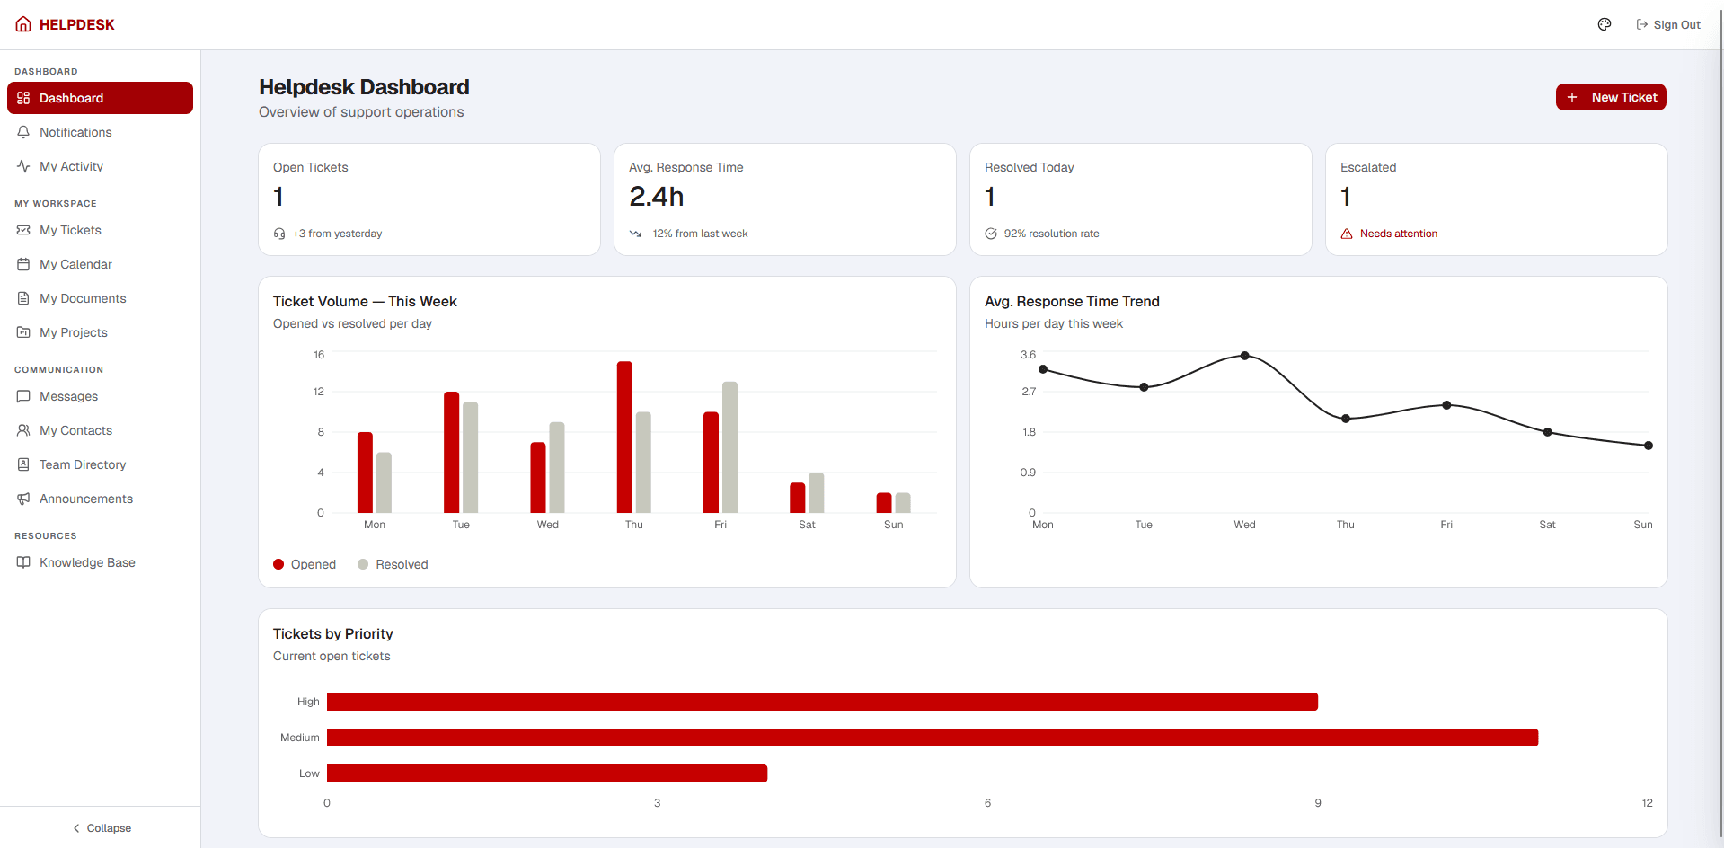Open Announcements megaphone icon
Image resolution: width=1724 pixels, height=848 pixels.
pyautogui.click(x=23, y=499)
